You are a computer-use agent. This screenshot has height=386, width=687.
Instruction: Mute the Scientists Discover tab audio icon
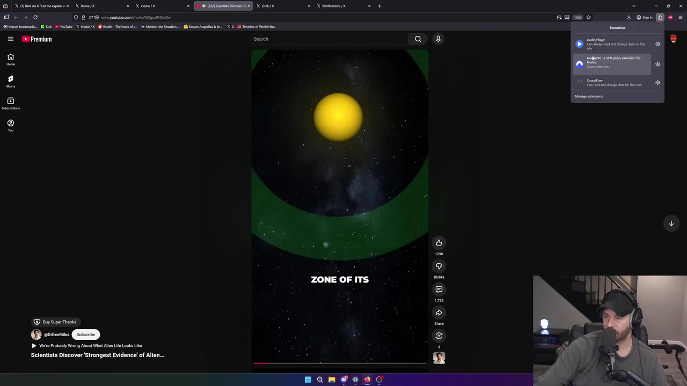click(x=203, y=6)
